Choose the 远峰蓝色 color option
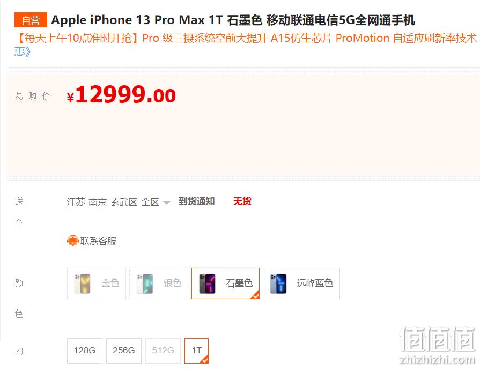480x369 pixels. (x=301, y=283)
